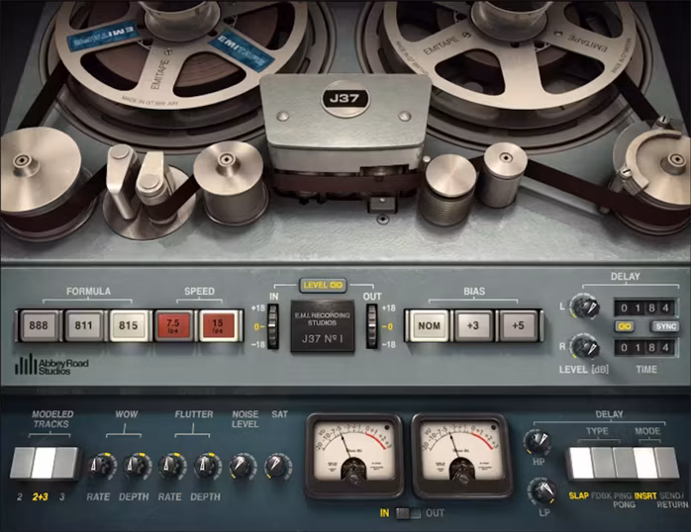691x532 pixels.
Task: Set bias to +5
Action: [x=517, y=326]
